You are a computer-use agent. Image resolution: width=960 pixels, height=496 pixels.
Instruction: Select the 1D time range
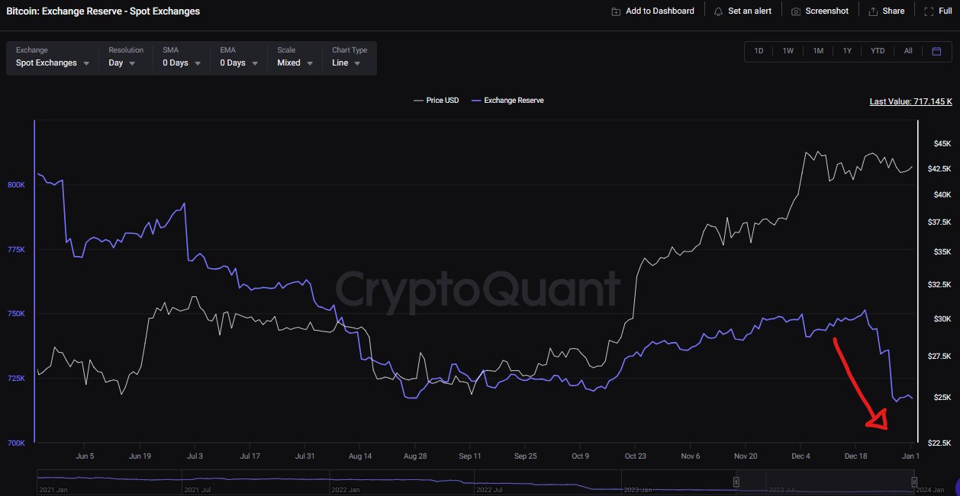pyautogui.click(x=759, y=51)
